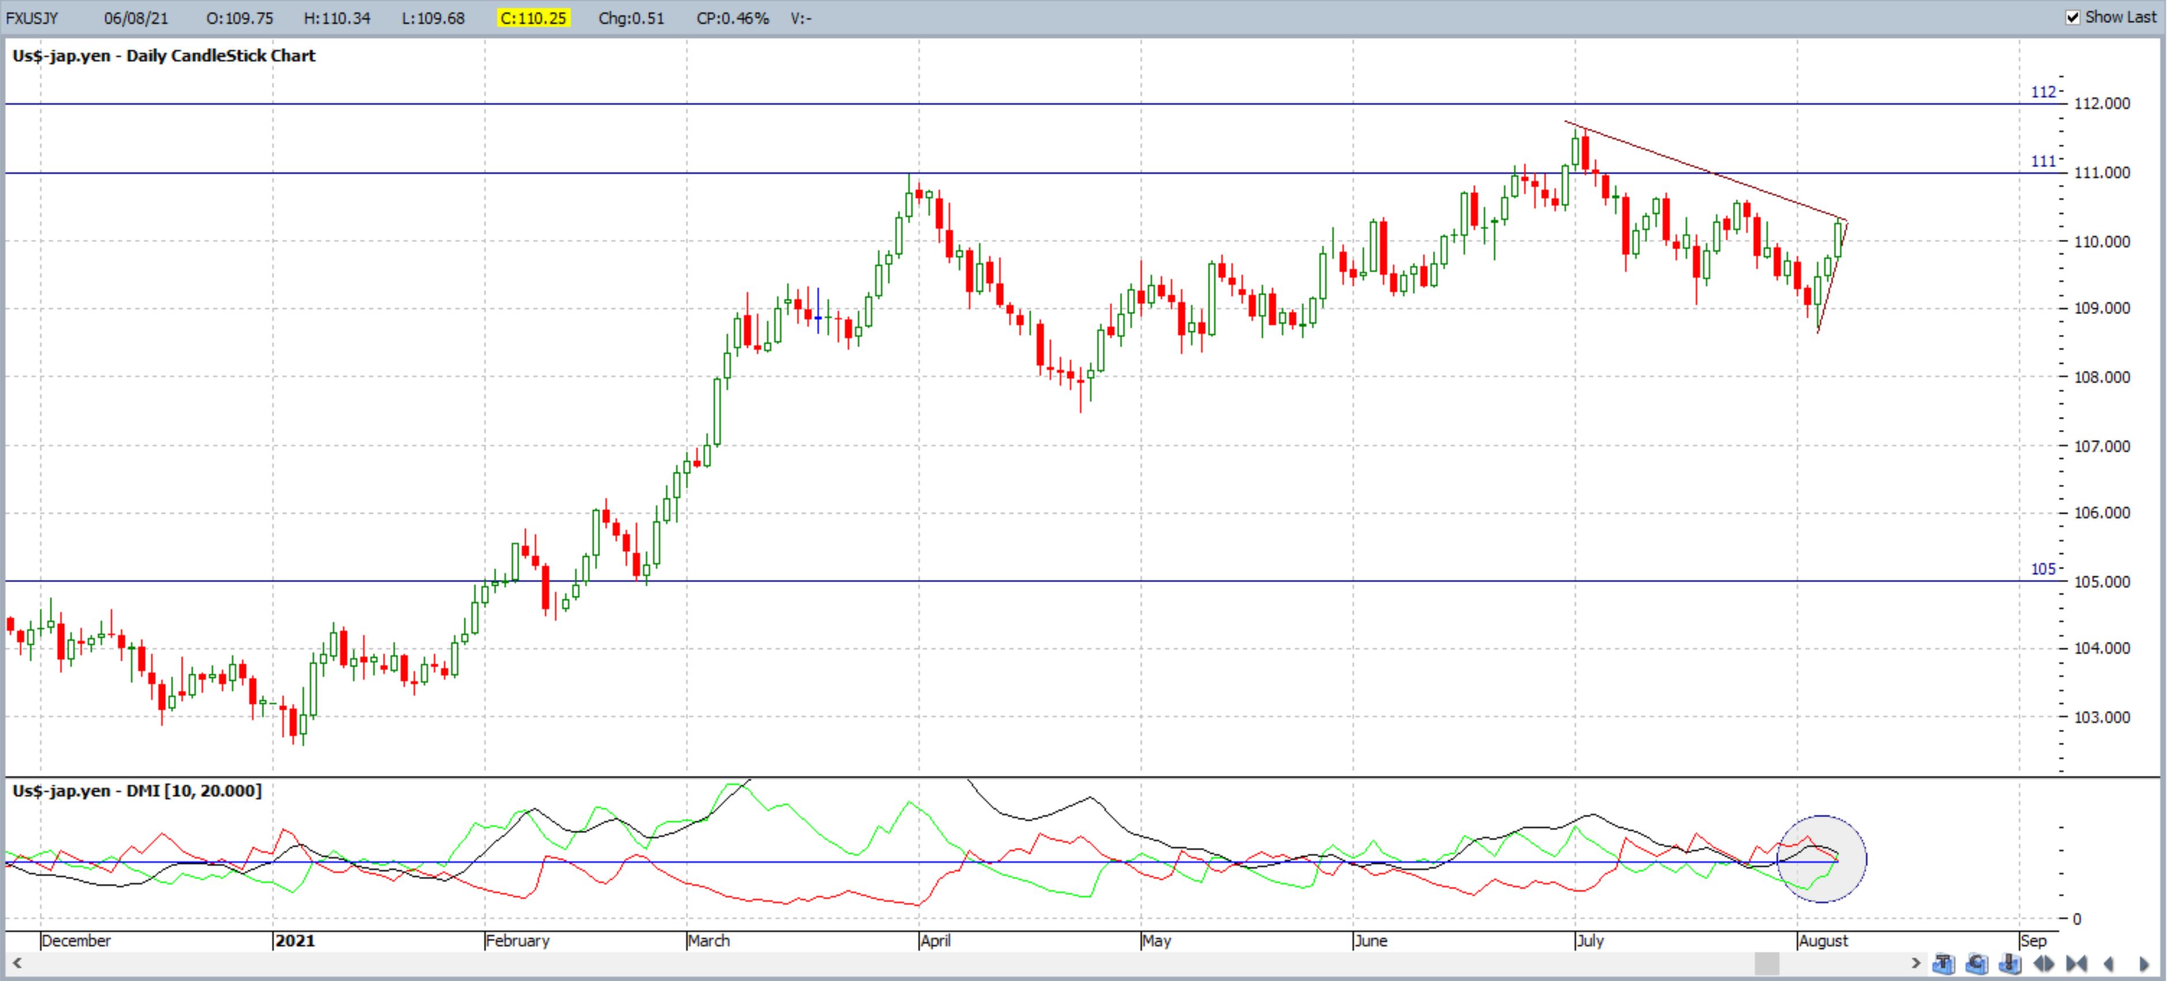Image resolution: width=2168 pixels, height=981 pixels.
Task: Click the Chg:0.51 change value
Action: (631, 18)
